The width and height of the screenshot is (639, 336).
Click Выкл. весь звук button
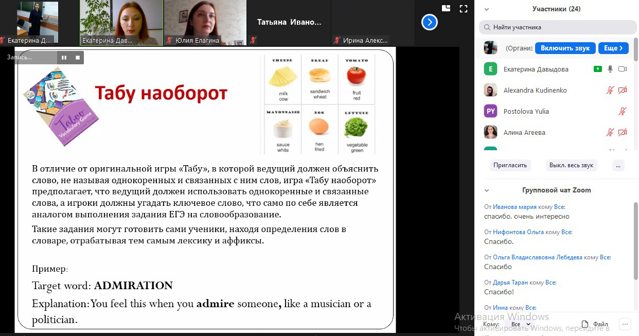(x=571, y=165)
